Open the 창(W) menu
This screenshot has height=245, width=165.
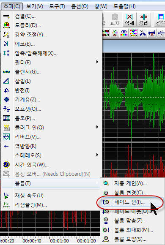101,6
